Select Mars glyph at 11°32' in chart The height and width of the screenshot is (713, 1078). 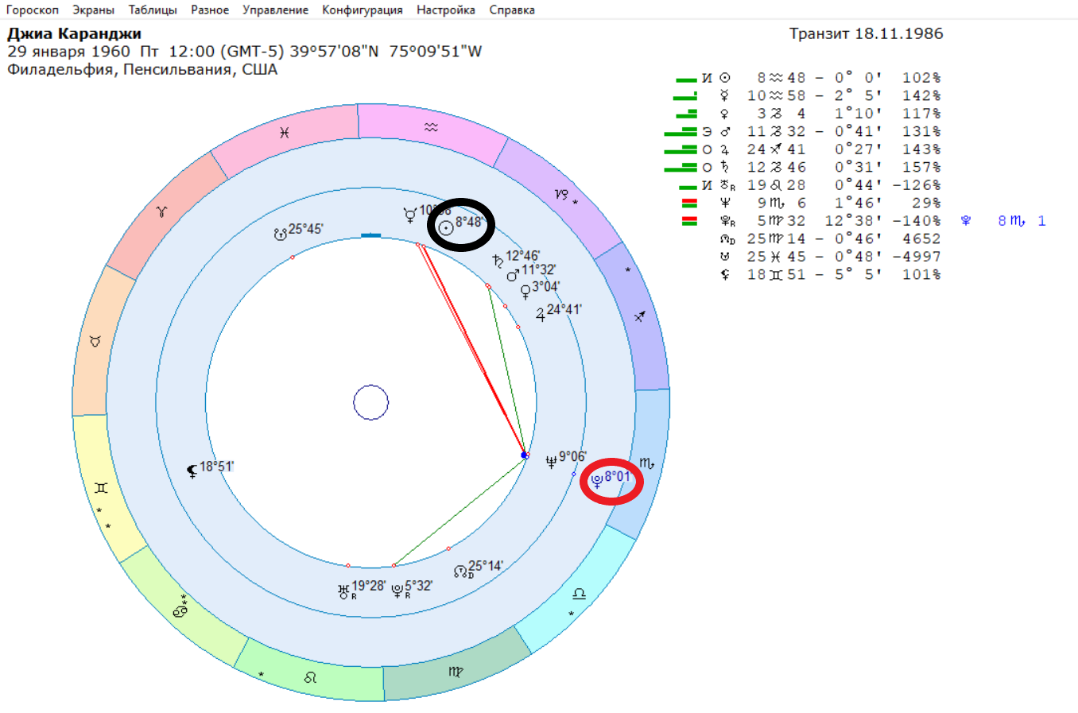point(513,275)
